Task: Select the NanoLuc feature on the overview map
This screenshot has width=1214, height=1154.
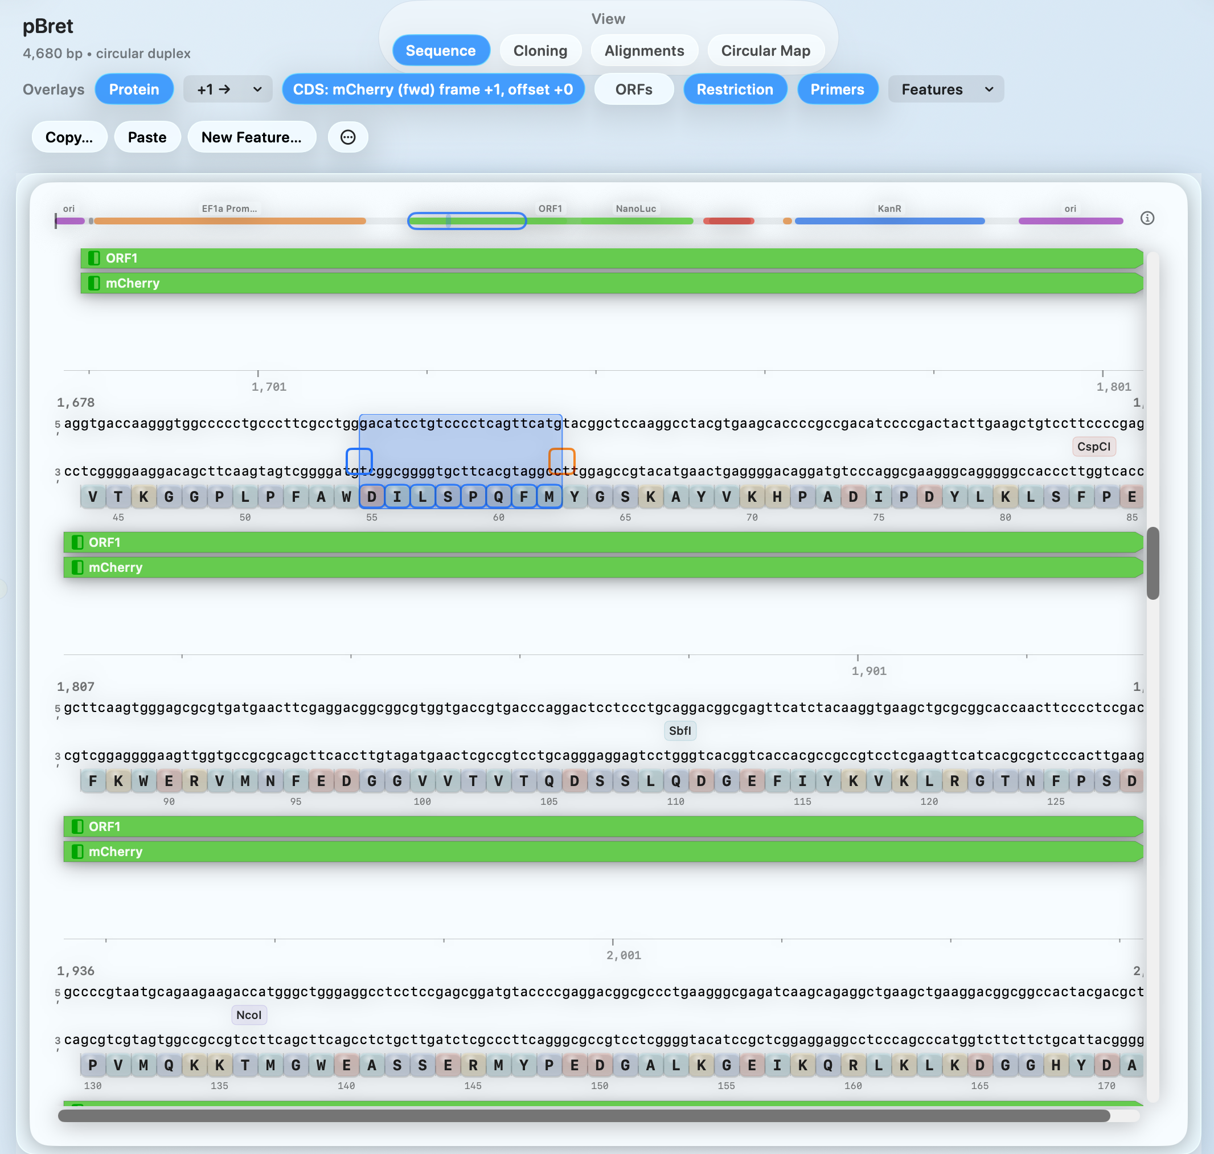Action: 637,221
